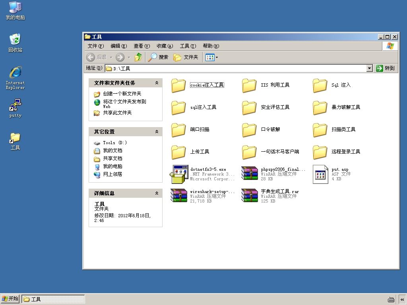The image size is (407, 305).
Task: Click the 工具 taskbar window button
Action: 53,299
